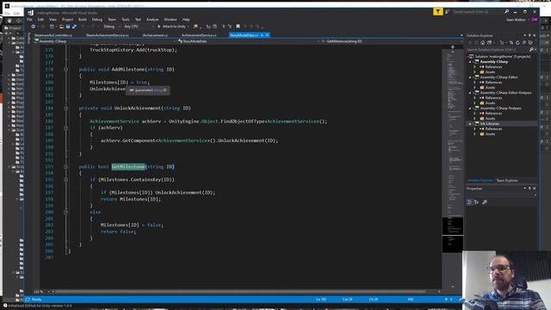Open the Debug menu
The width and height of the screenshot is (551, 310).
[x=97, y=20]
